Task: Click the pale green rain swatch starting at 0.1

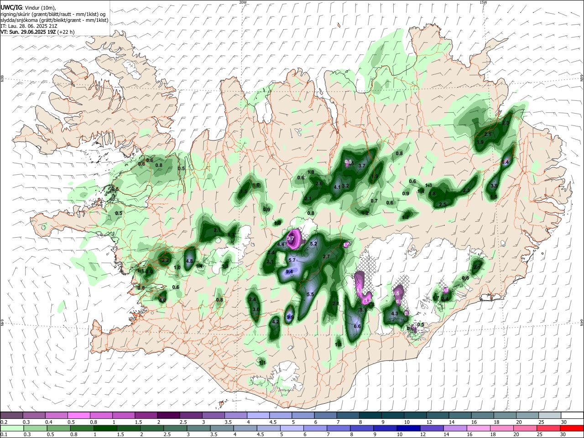Action: click(x=13, y=428)
